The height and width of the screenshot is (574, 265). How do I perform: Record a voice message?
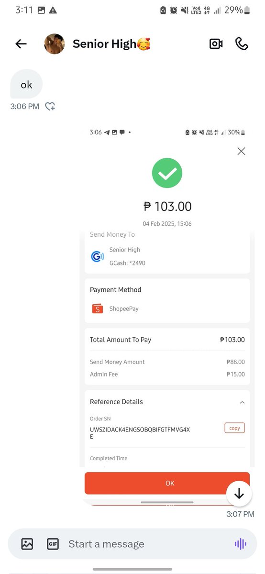point(240,544)
